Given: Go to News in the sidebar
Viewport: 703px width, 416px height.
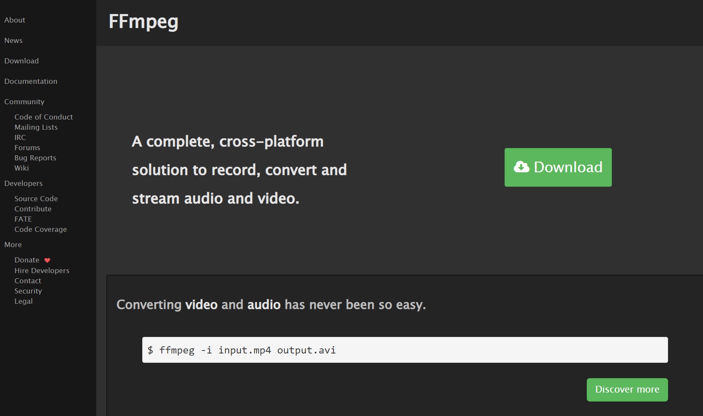Looking at the screenshot, I should pos(14,40).
